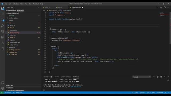
Task: Click Spaces: 4 indentation in status bar
Action: pos(142,93)
